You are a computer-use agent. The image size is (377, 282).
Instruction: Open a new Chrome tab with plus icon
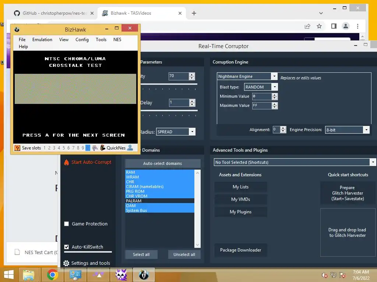194,13
